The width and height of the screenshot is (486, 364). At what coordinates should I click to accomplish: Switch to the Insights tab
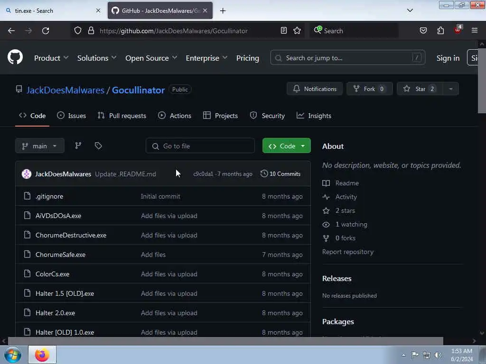tap(314, 116)
